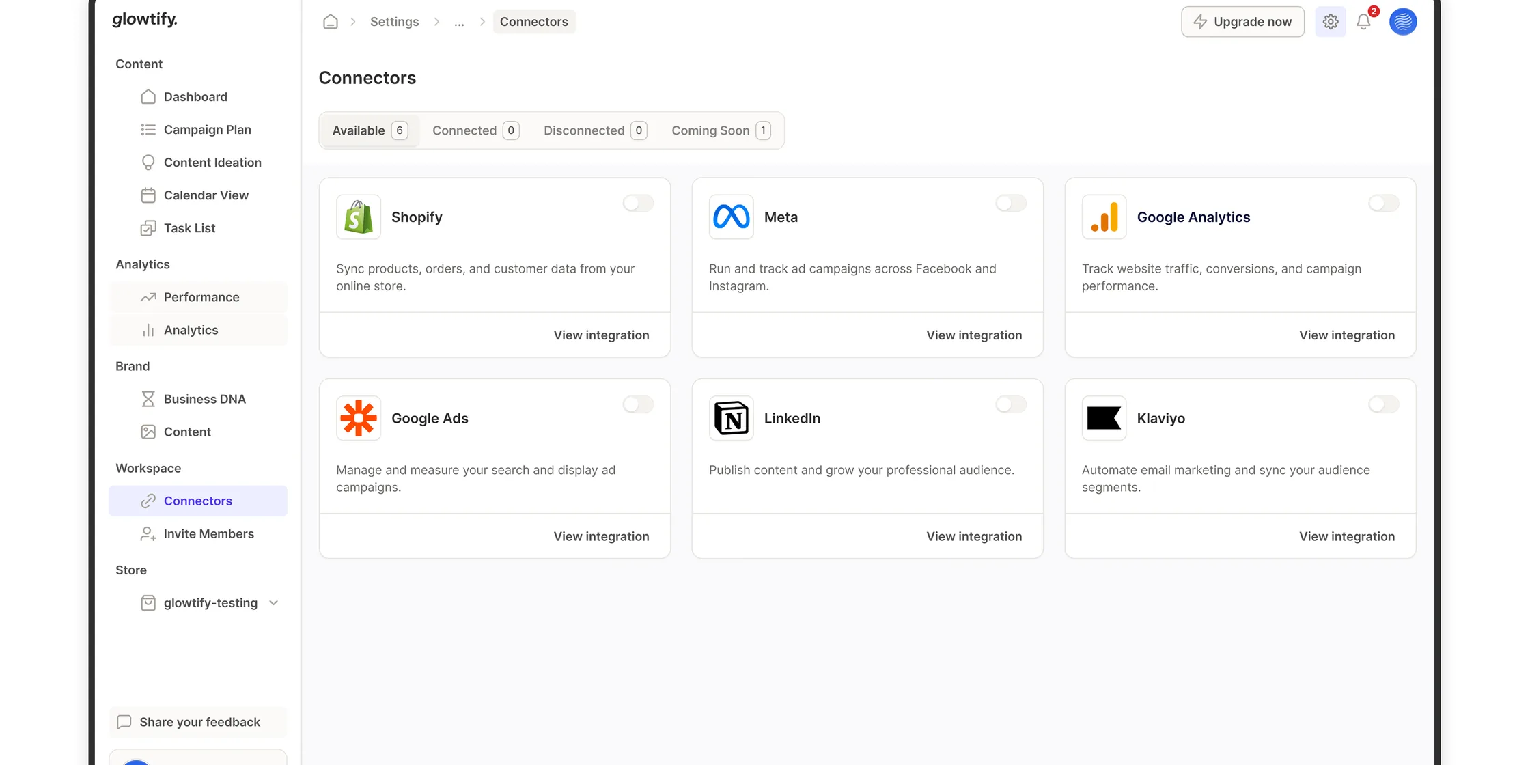This screenshot has width=1530, height=765.
Task: Enable the Google Ads connector toggle
Action: click(x=638, y=404)
